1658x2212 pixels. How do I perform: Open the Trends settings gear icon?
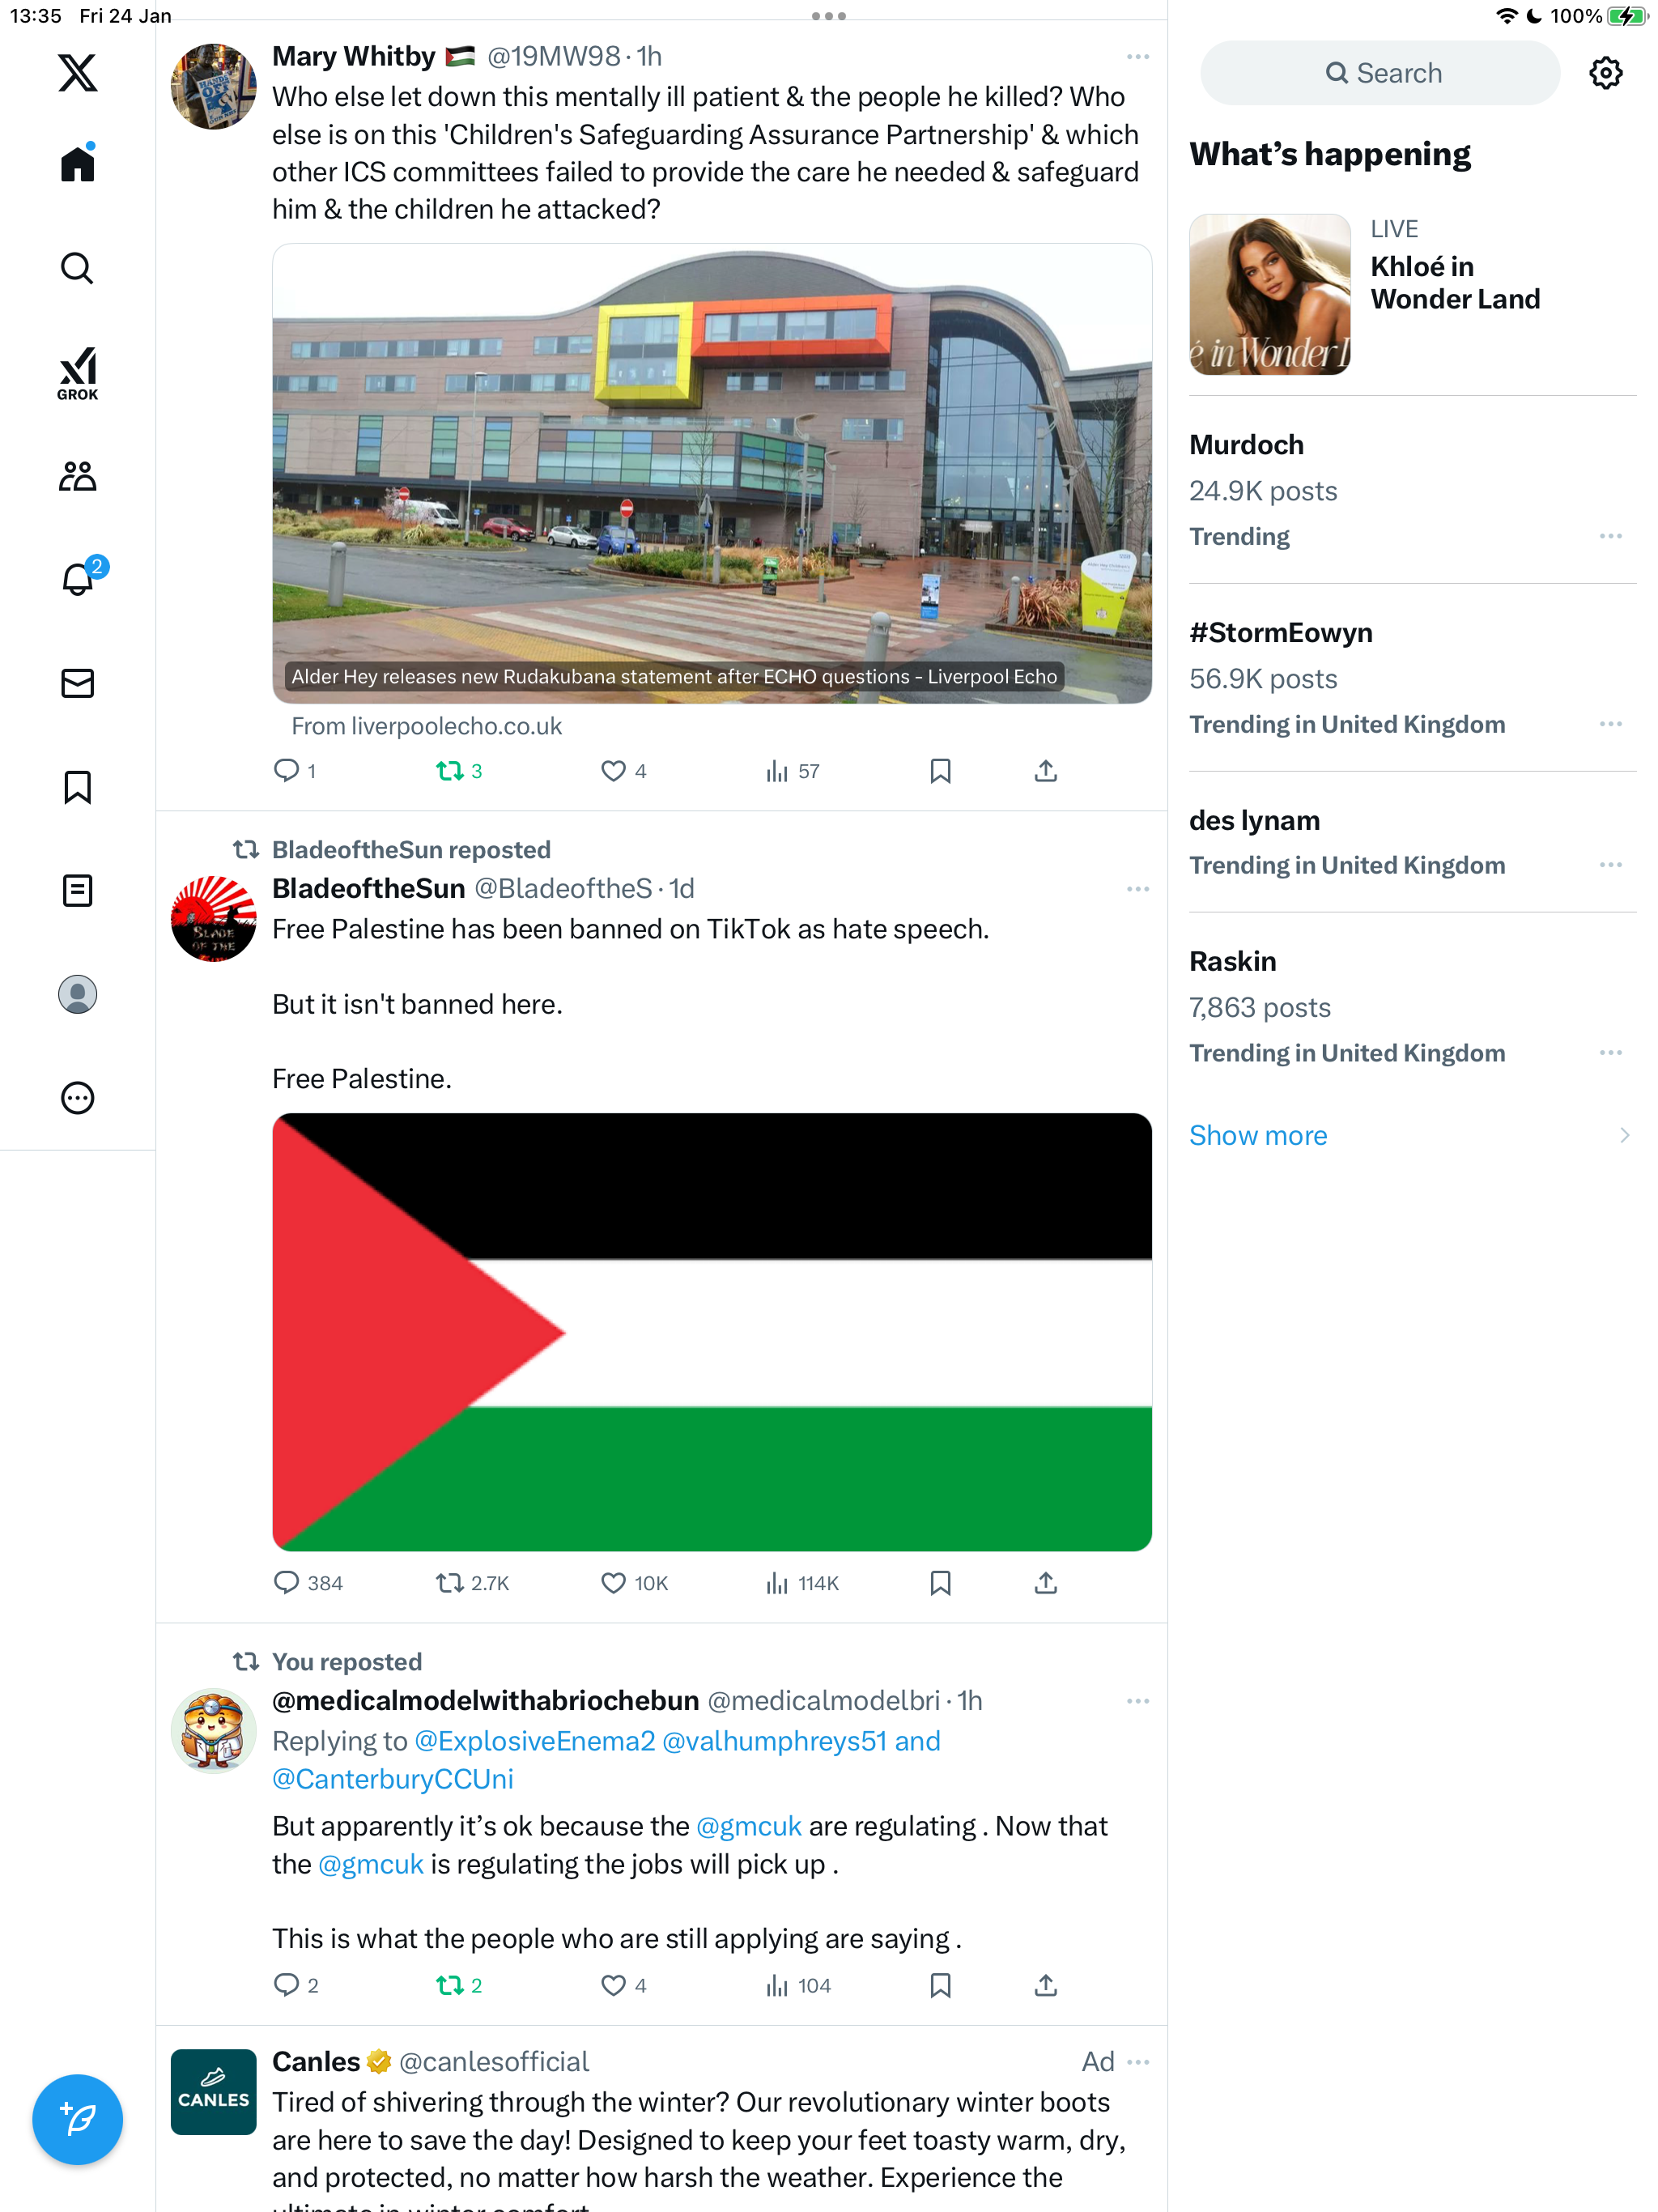tap(1605, 73)
